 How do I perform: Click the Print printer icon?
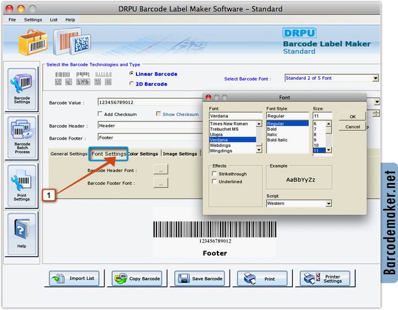(249, 278)
